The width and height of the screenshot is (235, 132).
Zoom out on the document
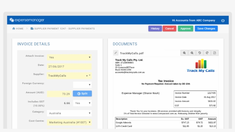pos(192,53)
